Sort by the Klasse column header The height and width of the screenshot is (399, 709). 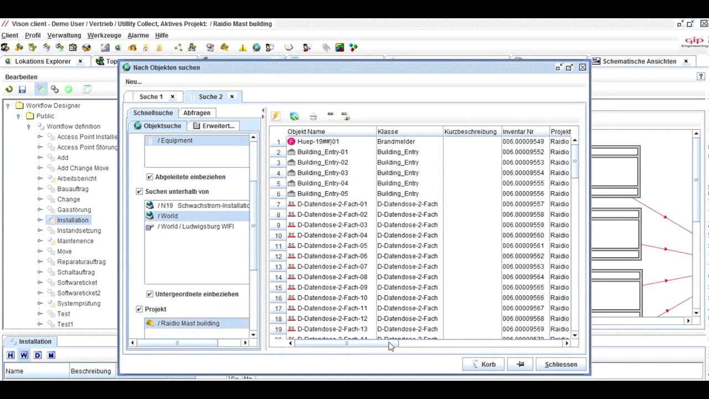click(409, 132)
